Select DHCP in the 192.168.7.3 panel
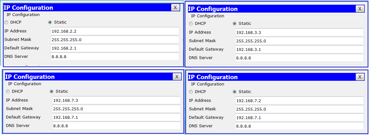The image size is (371, 137). coord(8,91)
